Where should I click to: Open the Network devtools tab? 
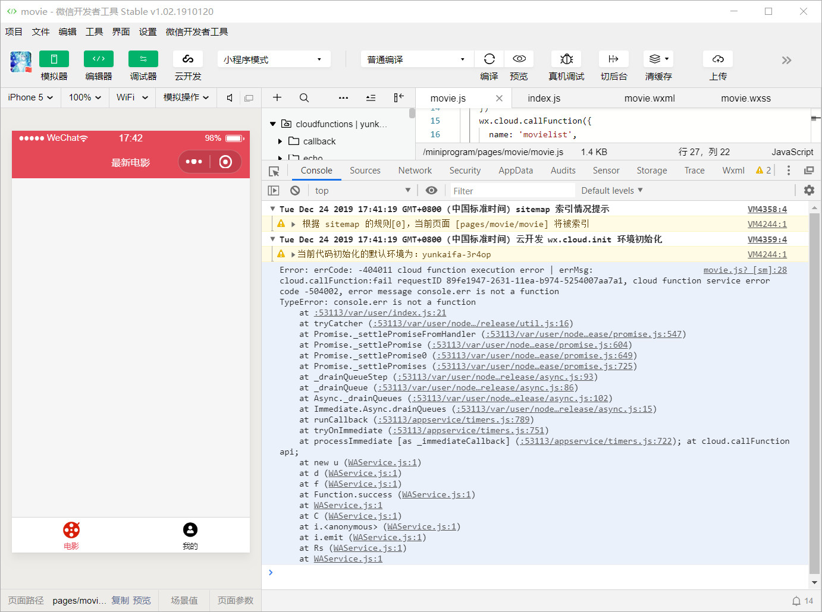415,171
